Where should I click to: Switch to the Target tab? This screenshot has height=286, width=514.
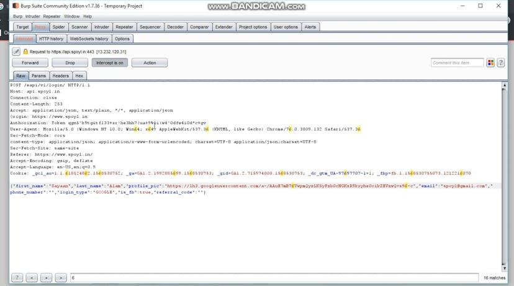coord(22,27)
